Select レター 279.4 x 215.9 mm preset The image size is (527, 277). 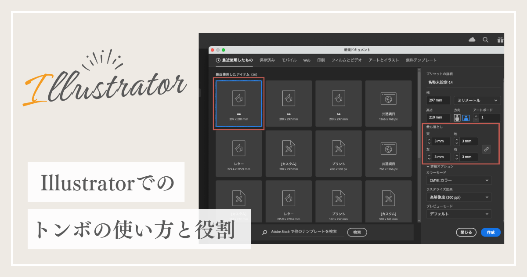point(238,153)
